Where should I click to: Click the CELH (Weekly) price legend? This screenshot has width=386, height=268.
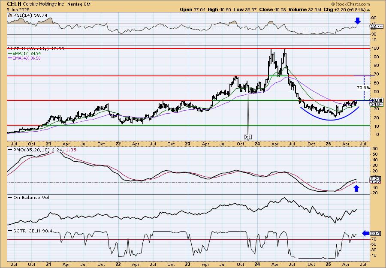[36, 49]
